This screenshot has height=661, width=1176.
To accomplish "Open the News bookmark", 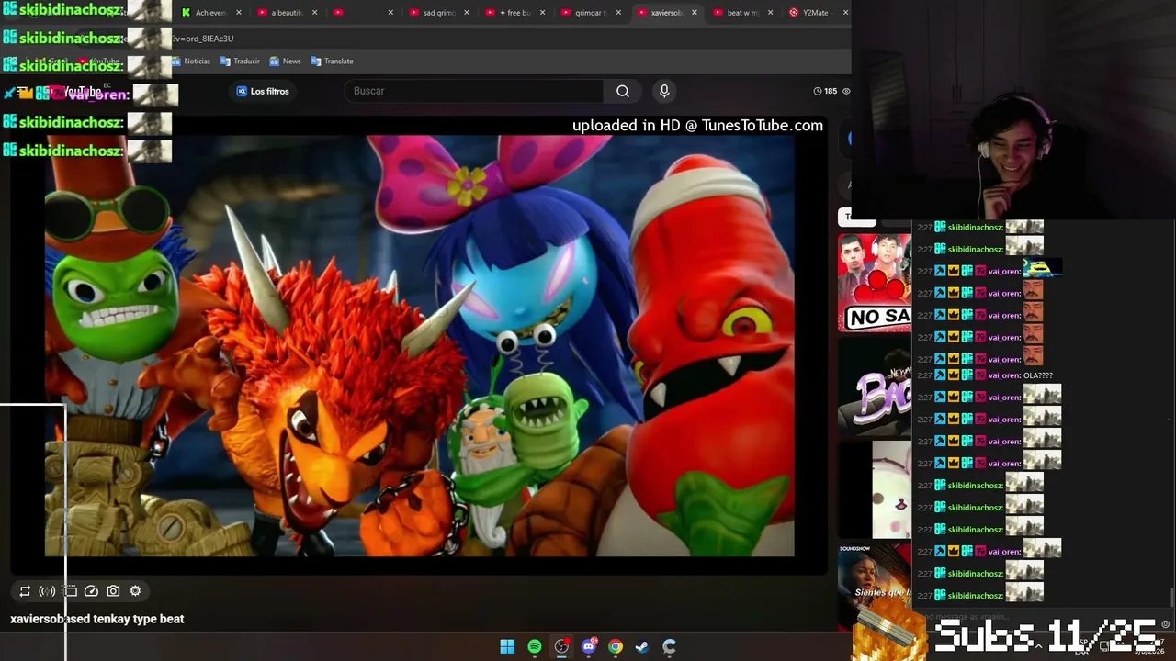I will click(x=285, y=62).
